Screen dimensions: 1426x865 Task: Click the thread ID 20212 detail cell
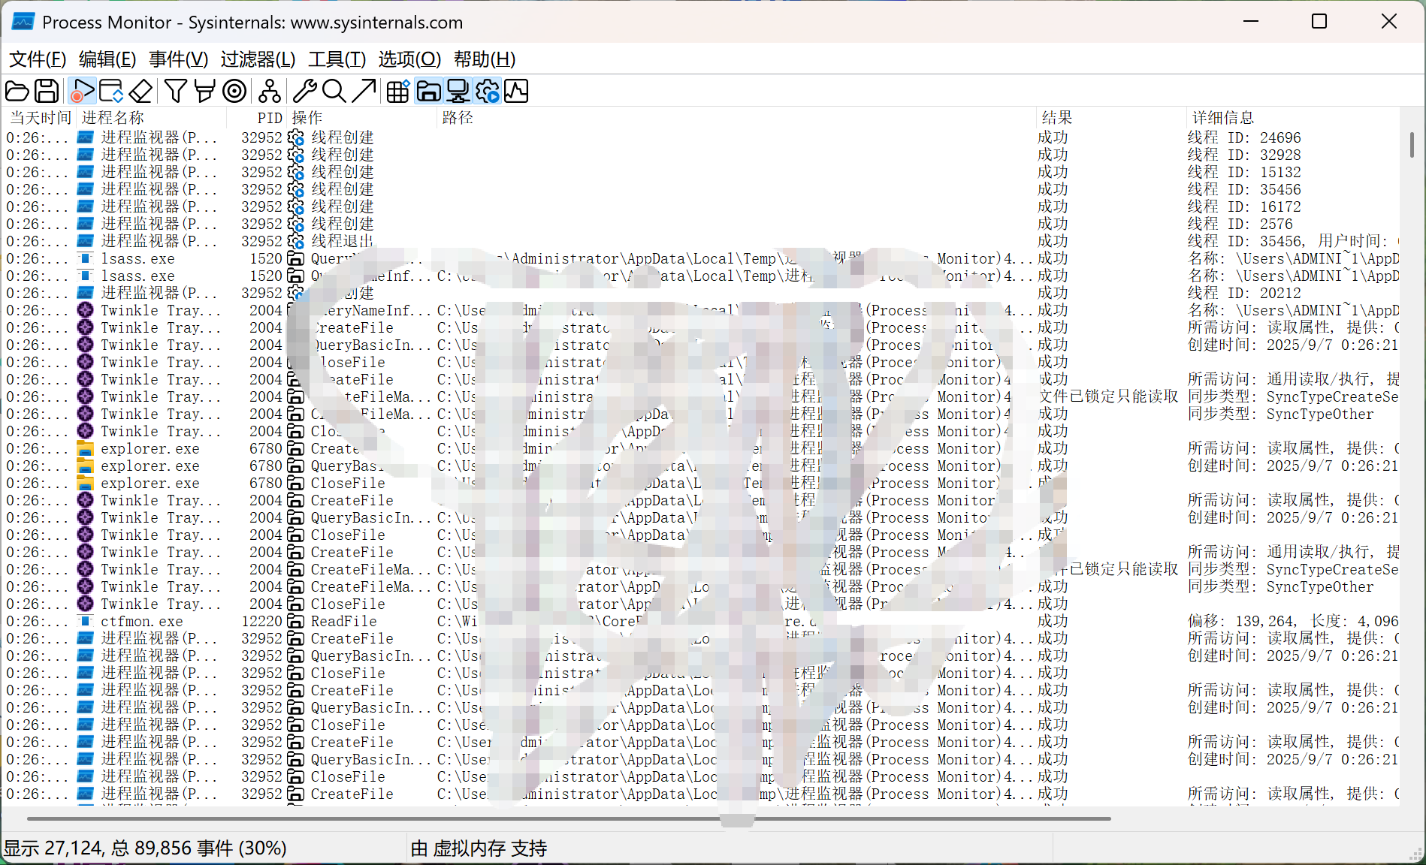(1243, 293)
